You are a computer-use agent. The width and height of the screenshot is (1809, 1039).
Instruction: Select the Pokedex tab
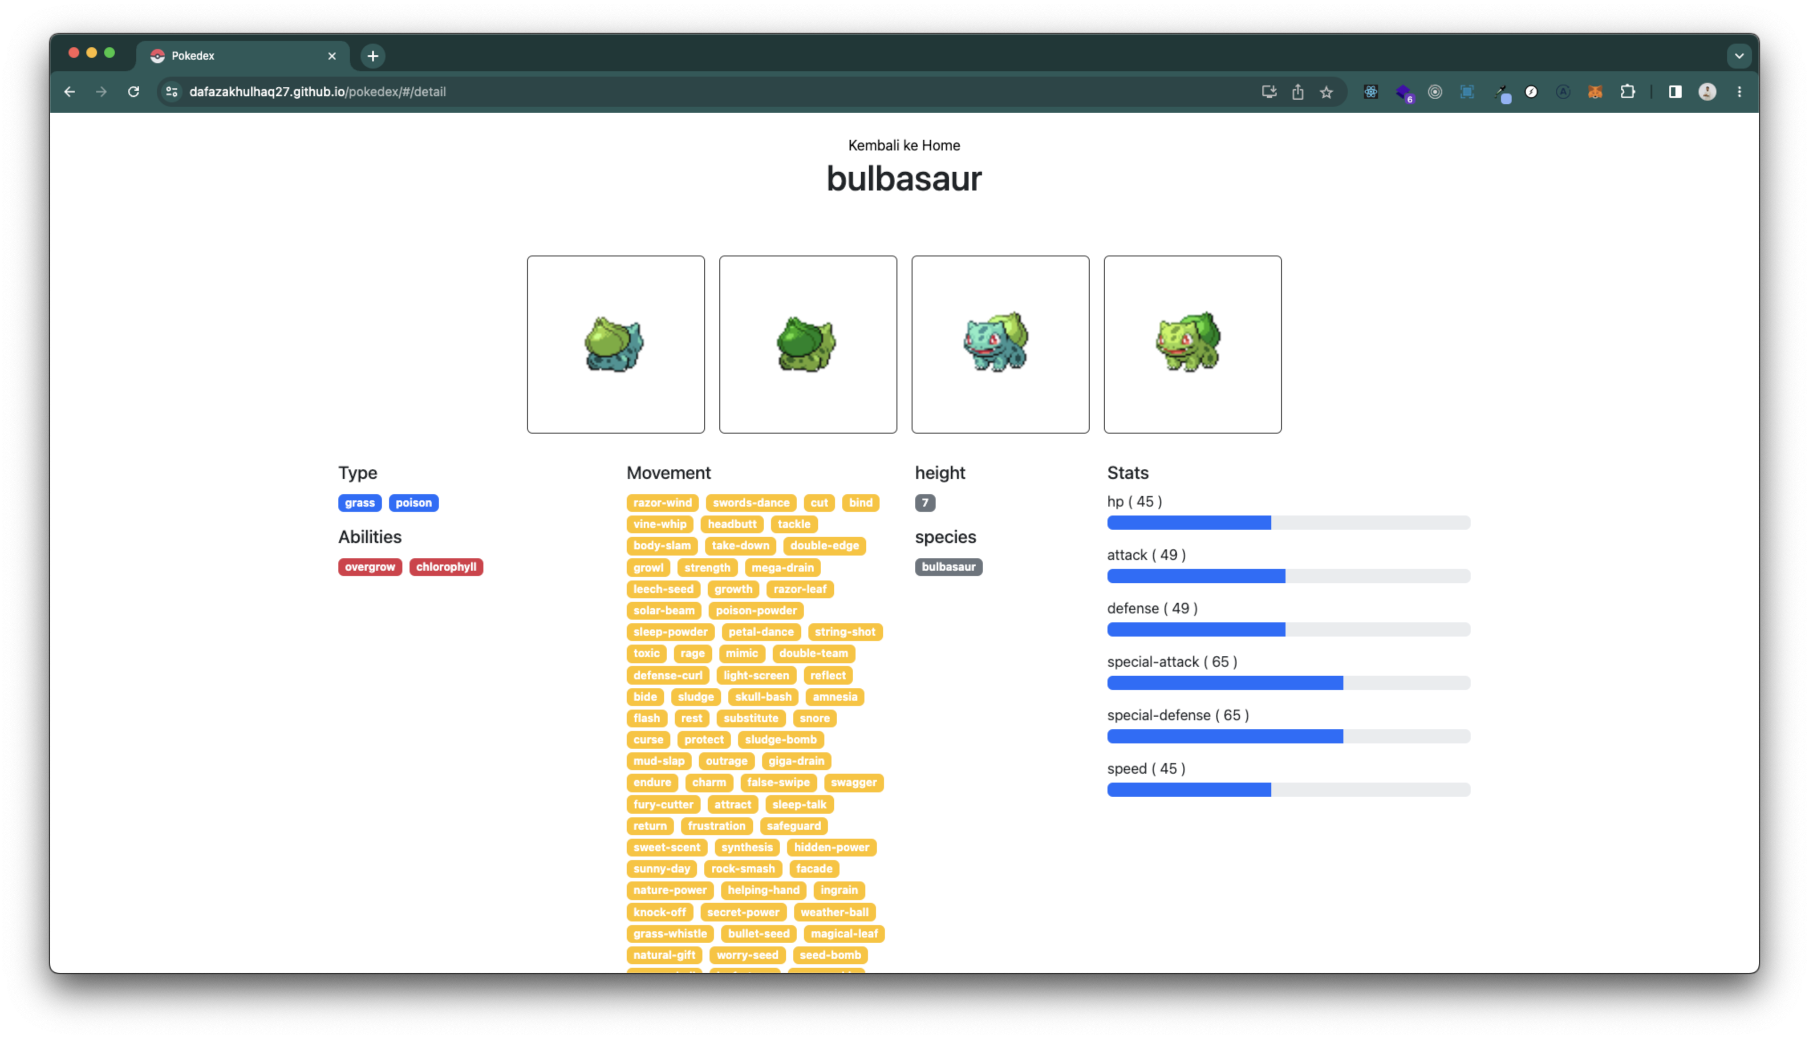pyautogui.click(x=243, y=56)
